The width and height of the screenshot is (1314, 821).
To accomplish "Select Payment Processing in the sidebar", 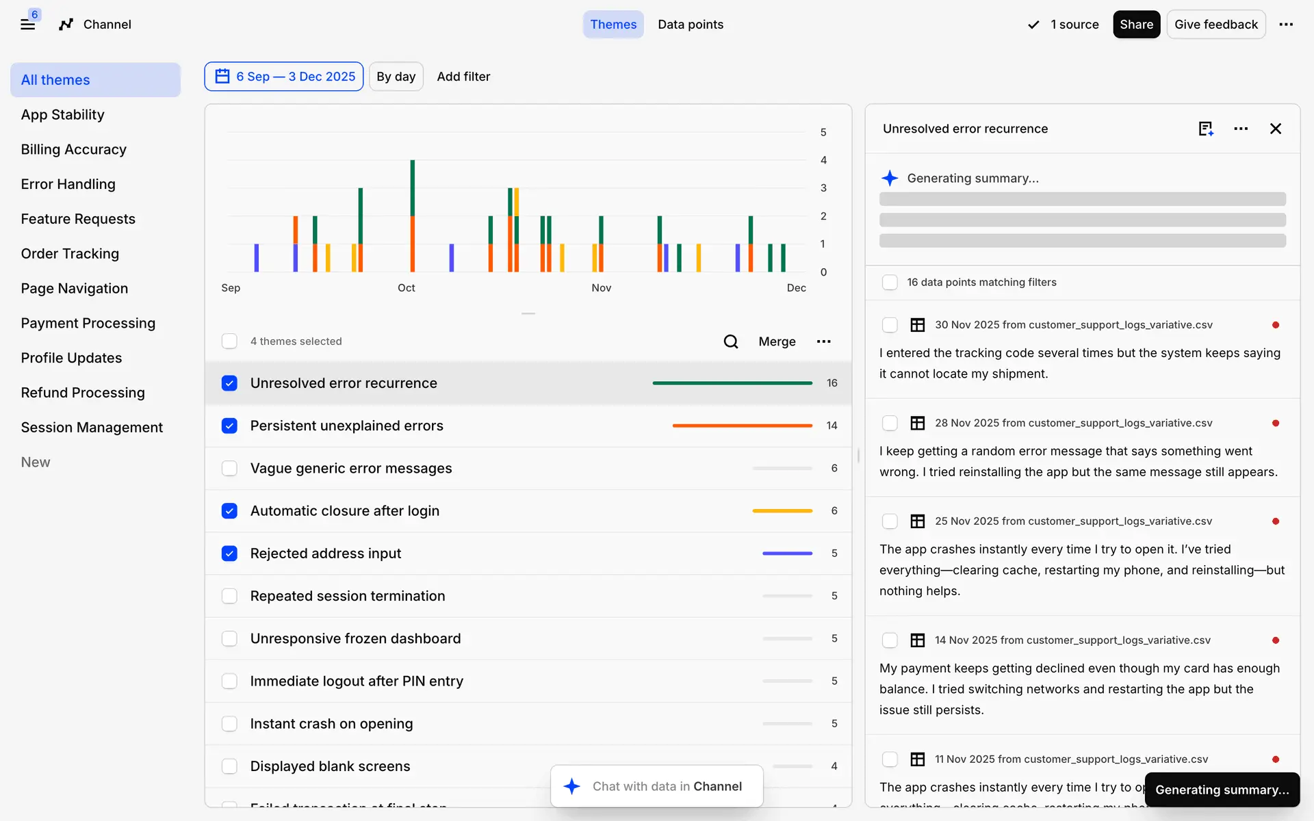I will [88, 323].
